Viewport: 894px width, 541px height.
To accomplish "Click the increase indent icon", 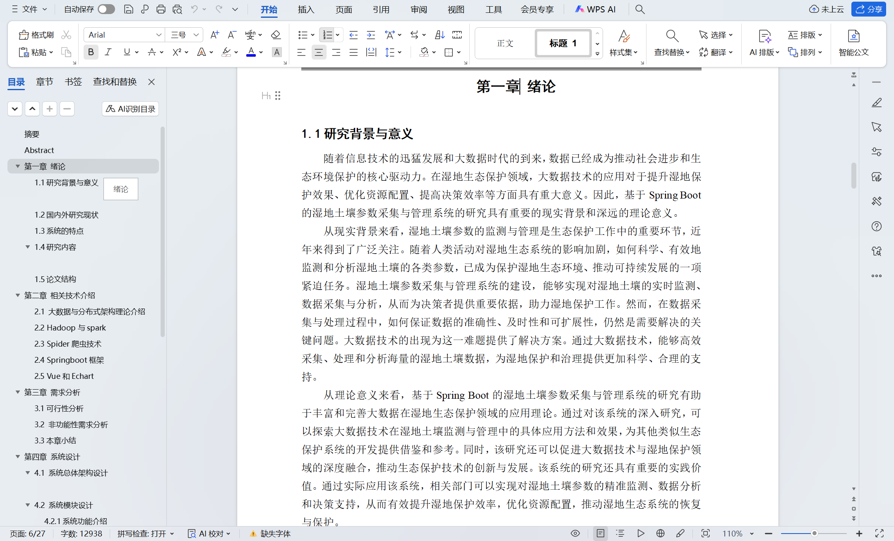I will (x=371, y=35).
